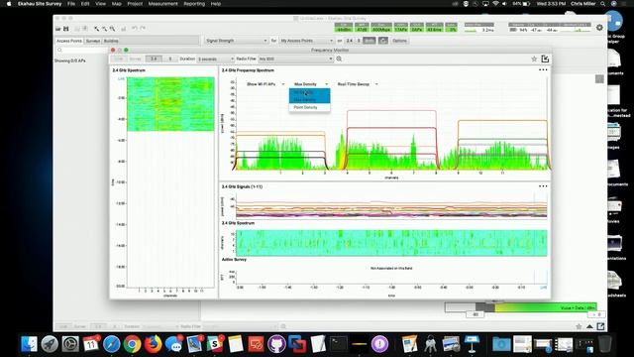Toggle the Both bands button in main toolbar
This screenshot has width=634, height=357.
tap(370, 41)
